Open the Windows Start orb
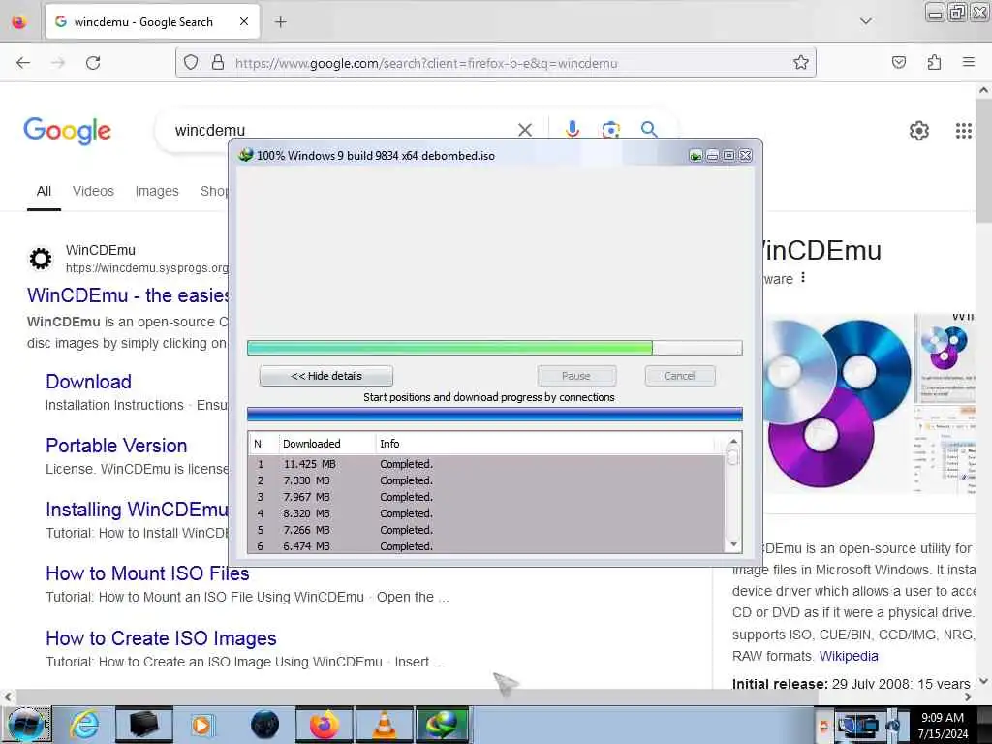This screenshot has width=992, height=744. pos(26,725)
